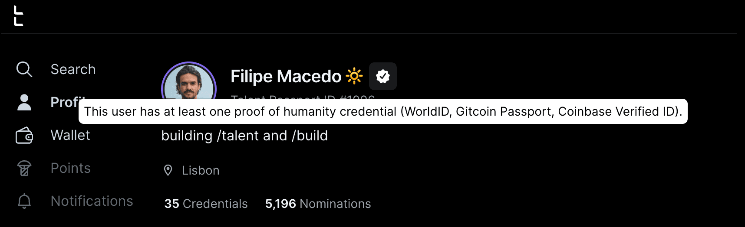View the 5,196 Nominations link

(318, 204)
